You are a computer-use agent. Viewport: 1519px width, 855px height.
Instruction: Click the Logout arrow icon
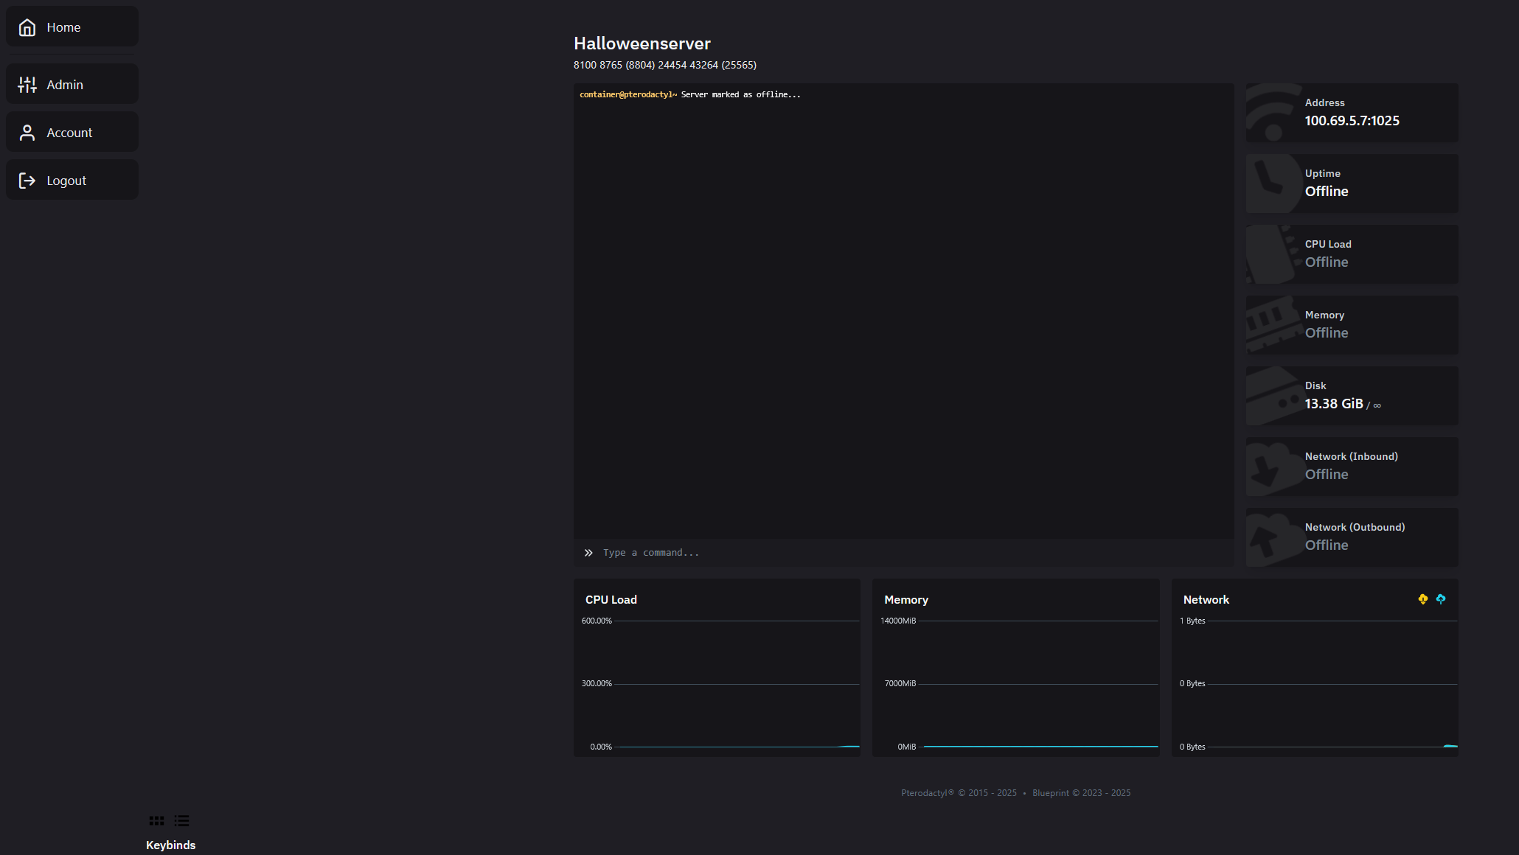27,181
